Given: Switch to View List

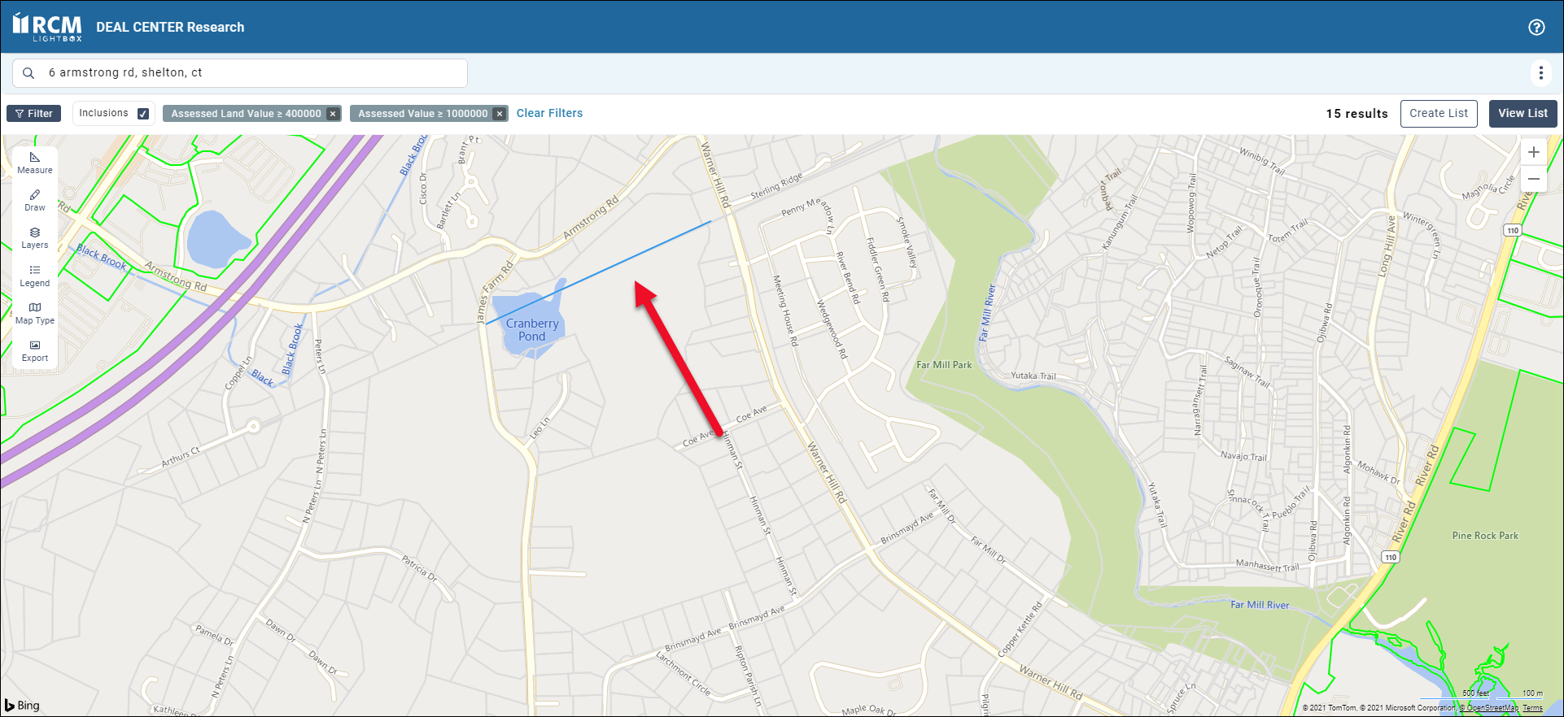Looking at the screenshot, I should click(1522, 114).
